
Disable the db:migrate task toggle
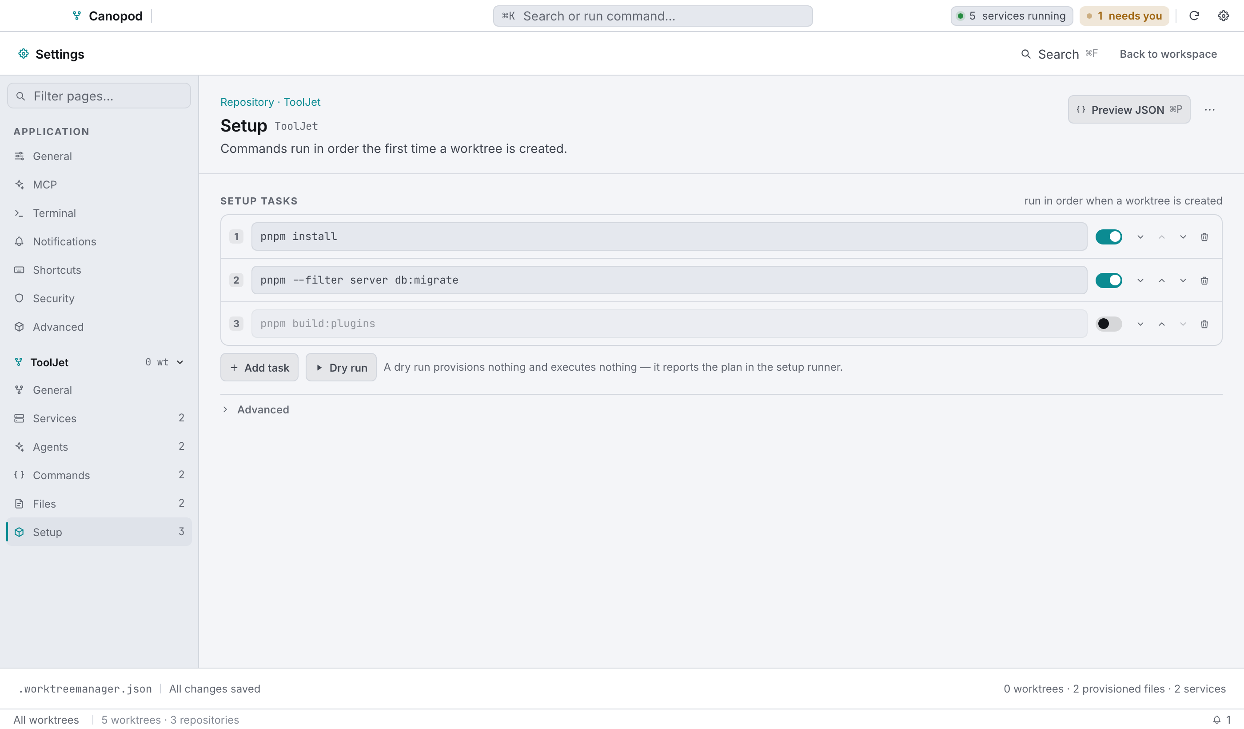(1108, 280)
